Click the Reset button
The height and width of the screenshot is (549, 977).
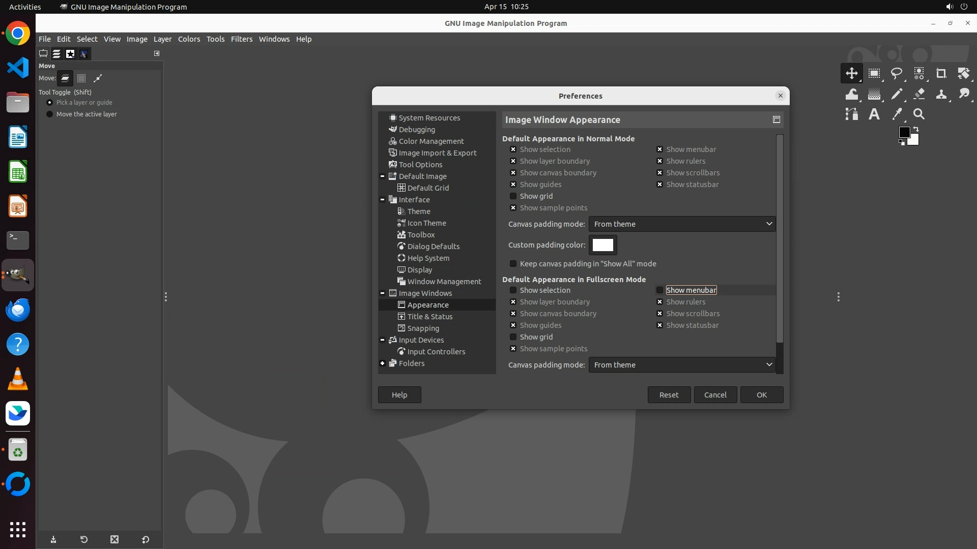[669, 395]
